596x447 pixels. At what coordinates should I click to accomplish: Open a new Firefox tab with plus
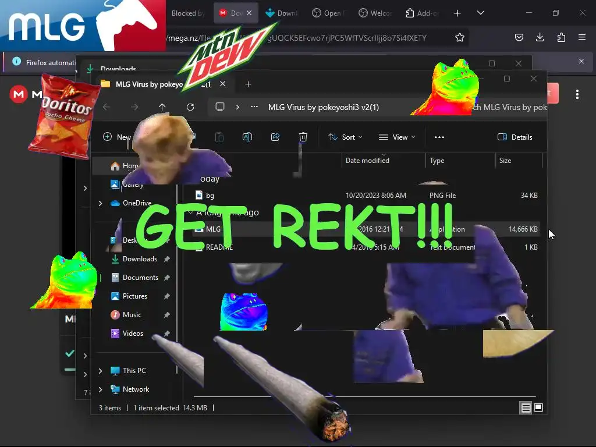[457, 13]
